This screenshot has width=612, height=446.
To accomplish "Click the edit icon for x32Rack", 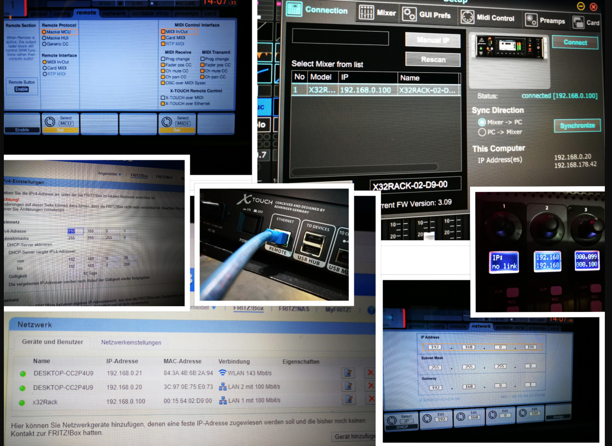I will click(x=349, y=400).
